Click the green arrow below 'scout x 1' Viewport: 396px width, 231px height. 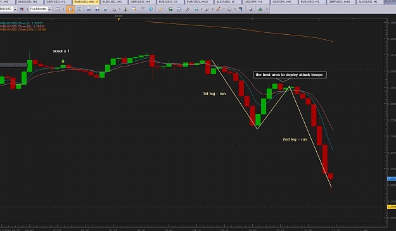[x=63, y=61]
